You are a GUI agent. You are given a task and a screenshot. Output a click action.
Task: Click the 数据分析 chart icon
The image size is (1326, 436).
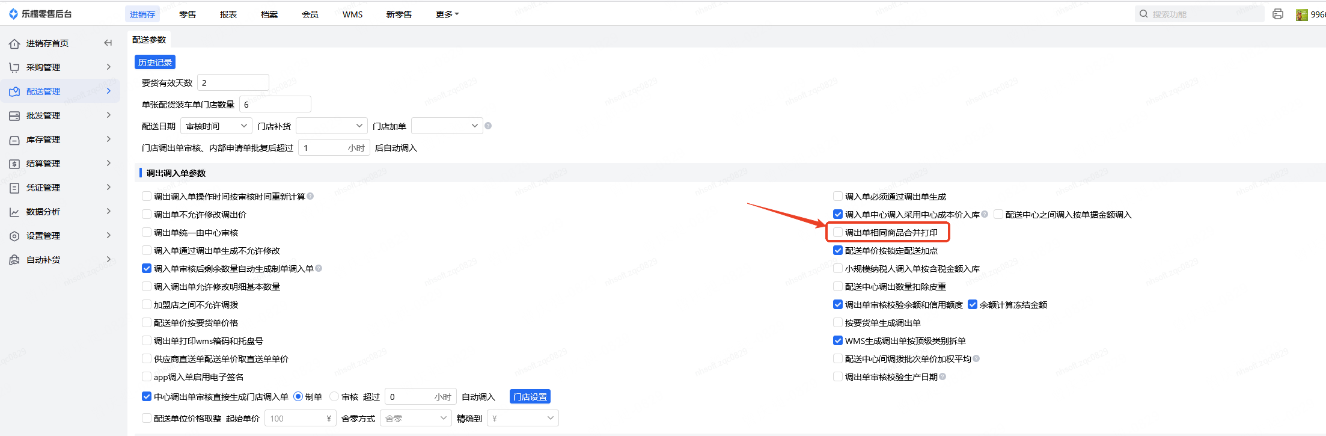coord(14,212)
